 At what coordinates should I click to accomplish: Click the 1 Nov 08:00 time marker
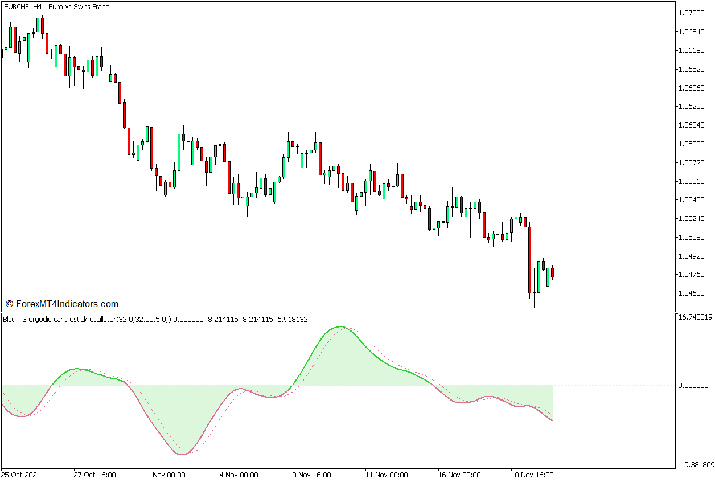pyautogui.click(x=166, y=475)
